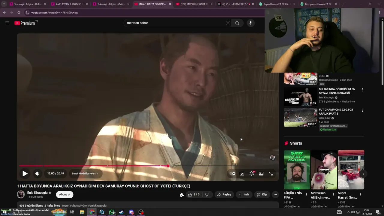Screen dimensions: 384x216
Task: Open OBS Studio from the taskbar
Action: [141, 212]
